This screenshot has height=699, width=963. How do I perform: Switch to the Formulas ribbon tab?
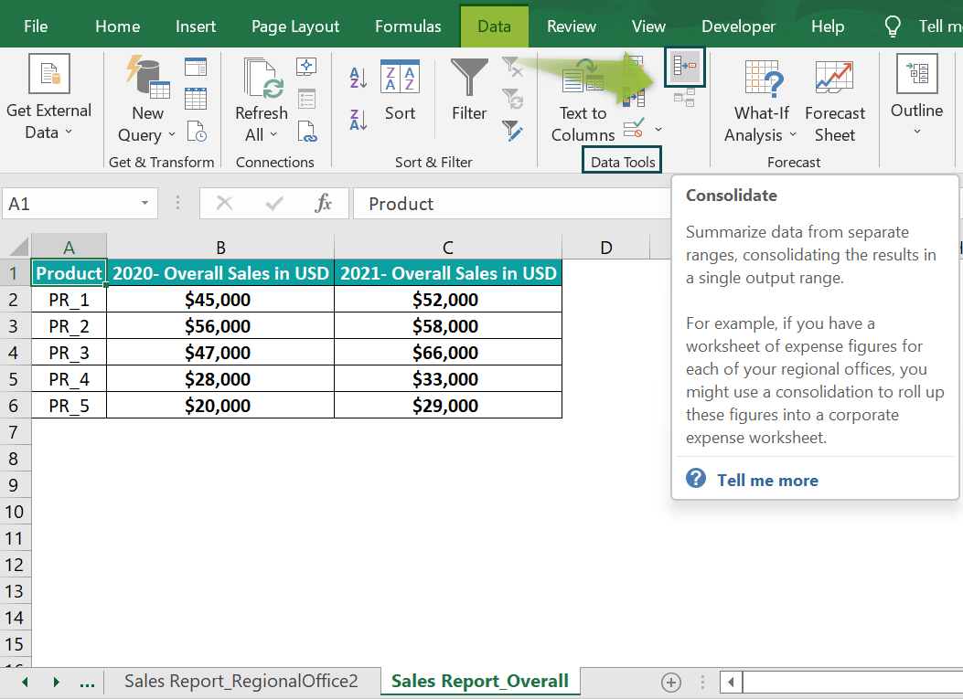pos(408,26)
